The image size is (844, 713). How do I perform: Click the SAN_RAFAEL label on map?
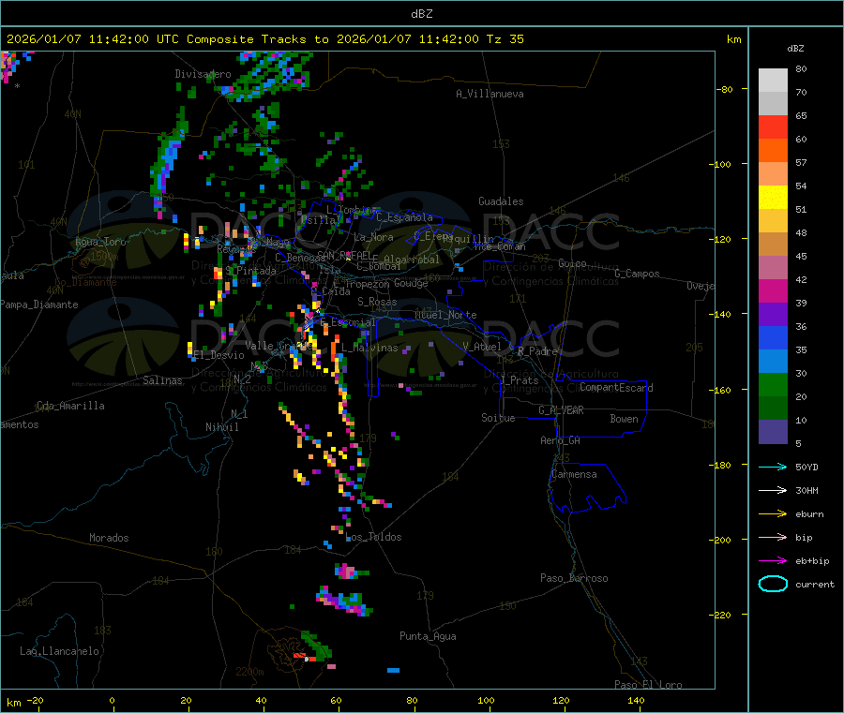click(343, 255)
